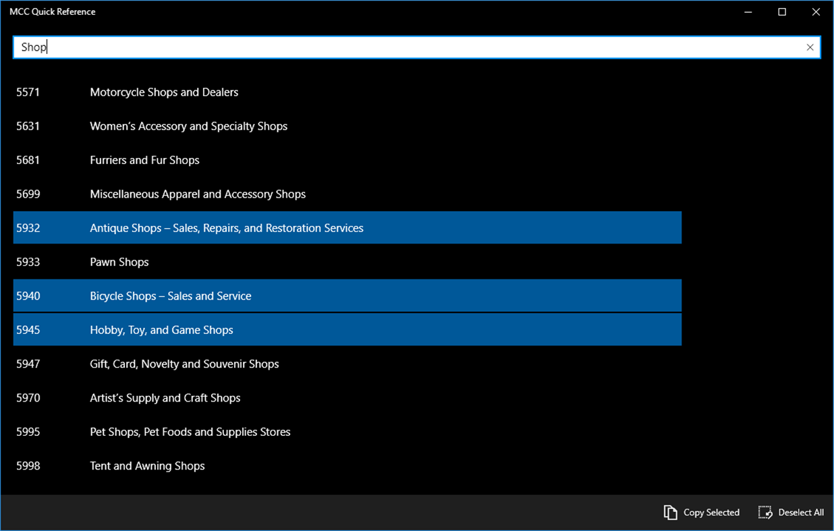
Task: Select row 5970 Artist's Supply and Craft Shops
Action: 270,397
